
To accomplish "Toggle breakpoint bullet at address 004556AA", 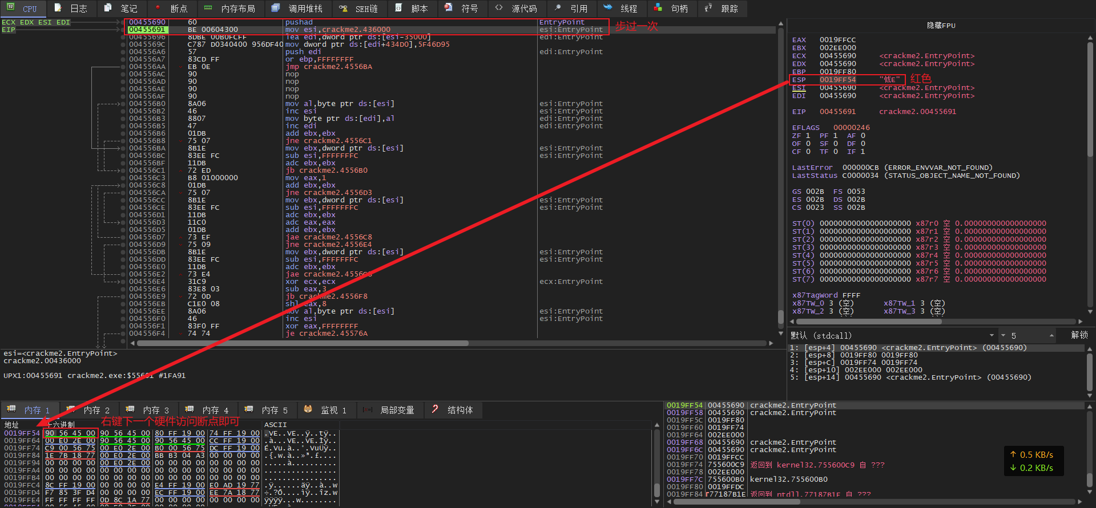I will point(123,67).
